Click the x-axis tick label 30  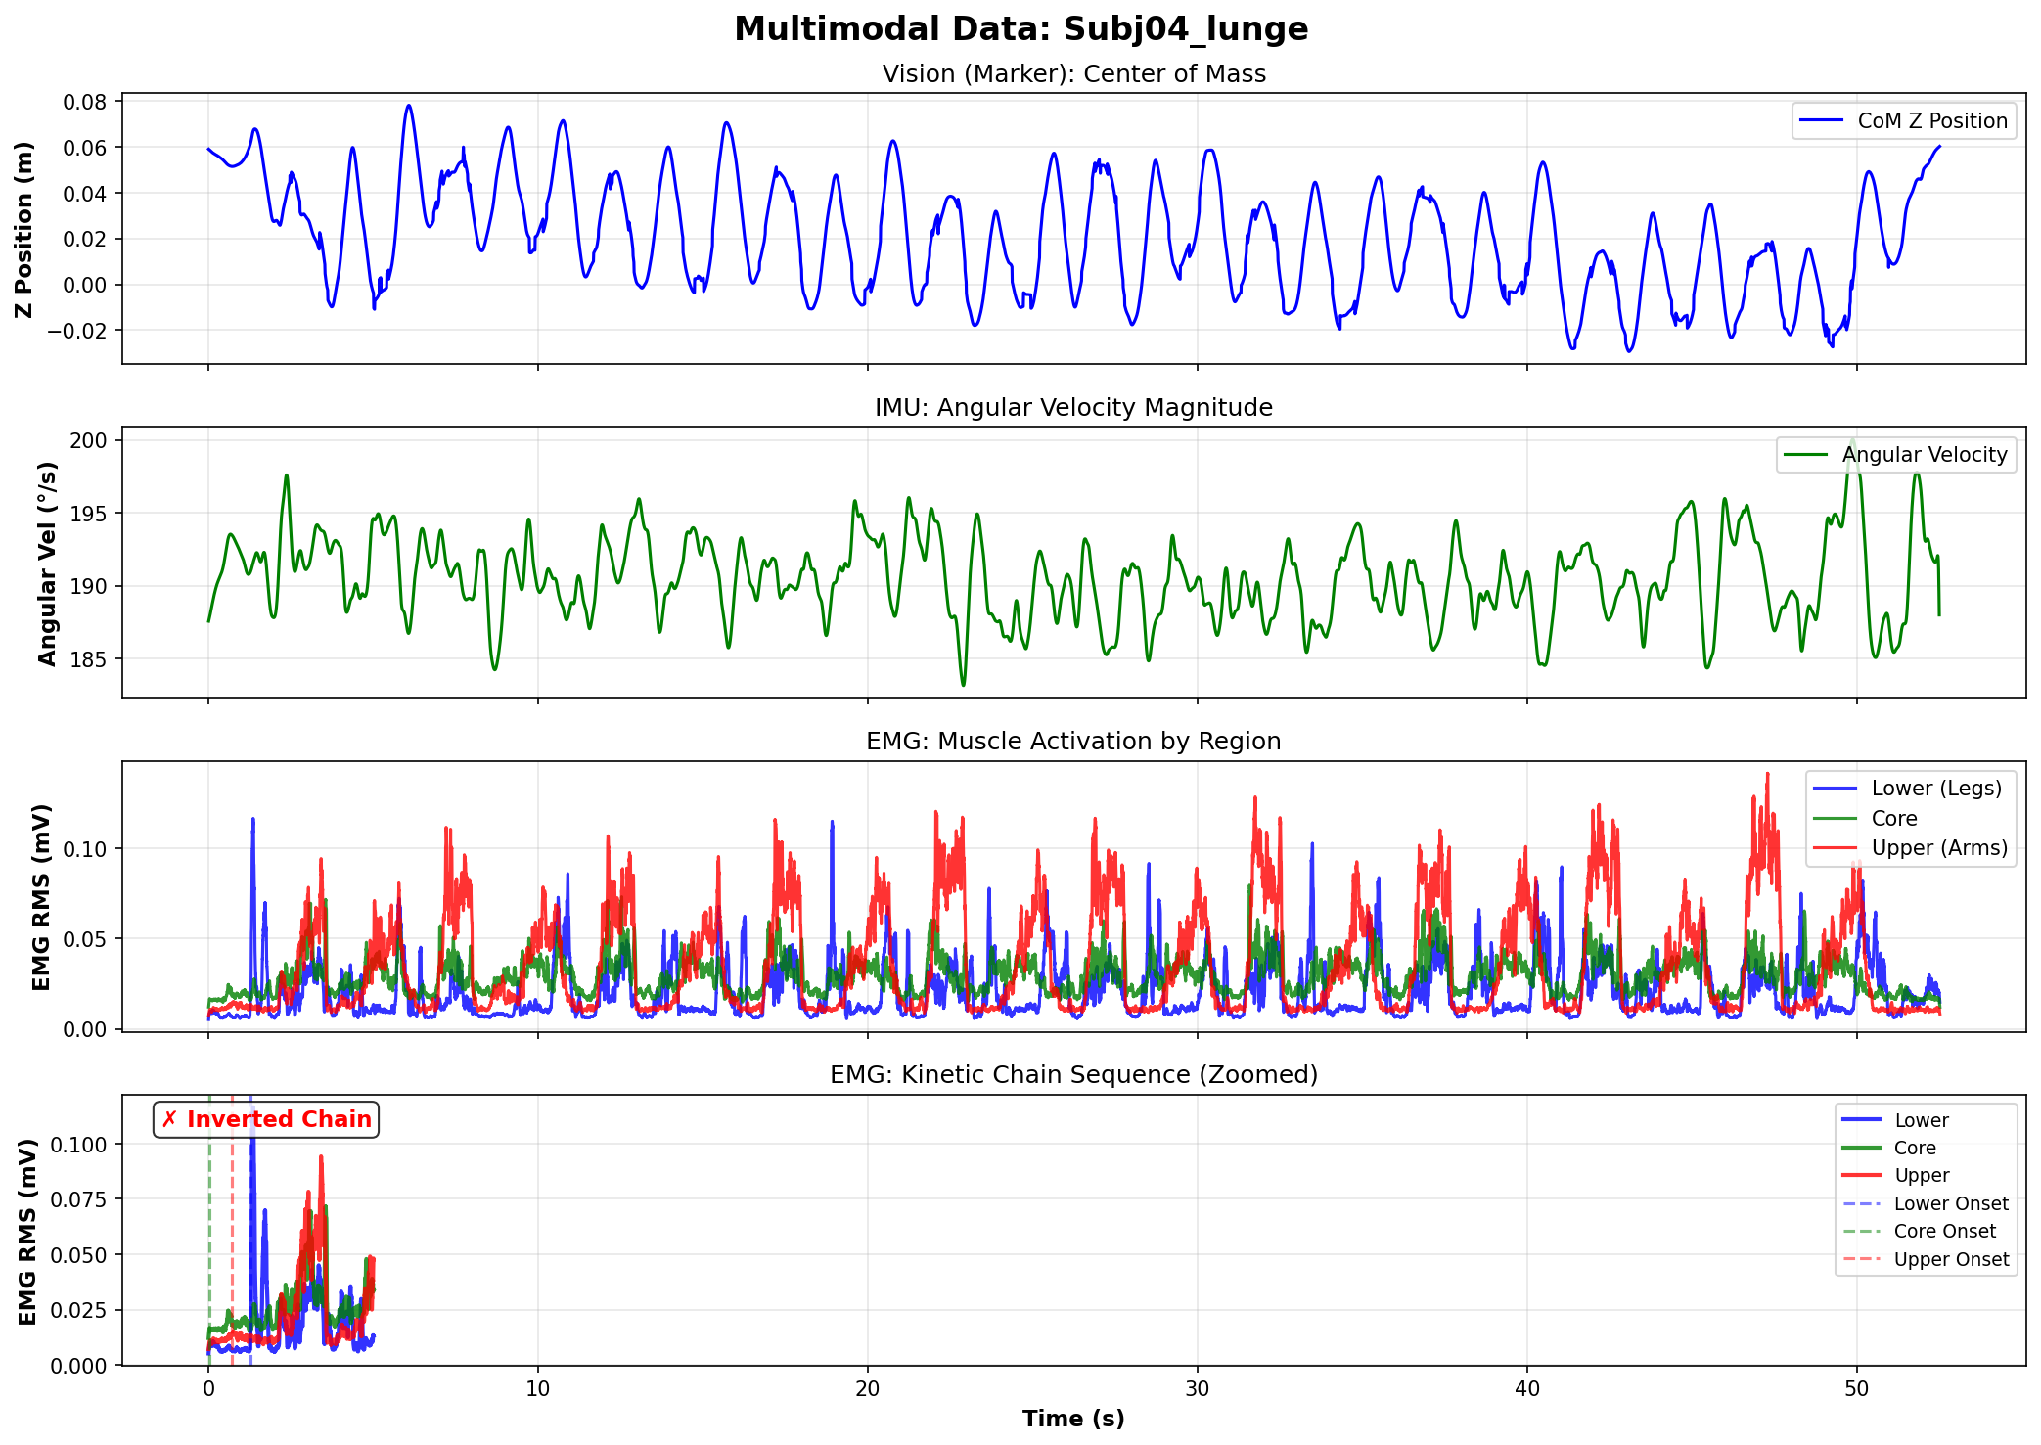click(1197, 1388)
